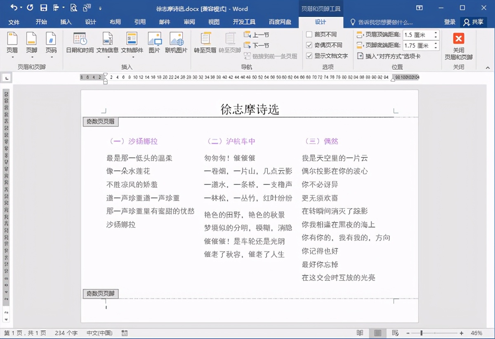Insert document info via 文档信息 icon

(108, 41)
